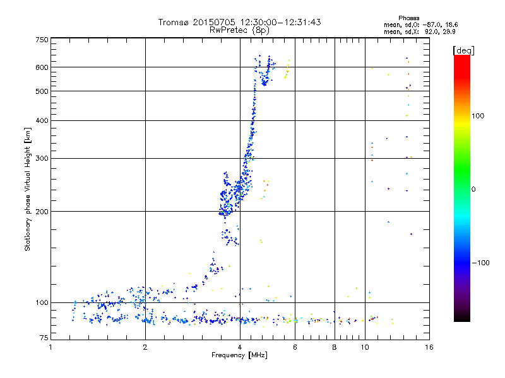Click the 'Stationary phase Virtual Height [km]' axis label

28,189
